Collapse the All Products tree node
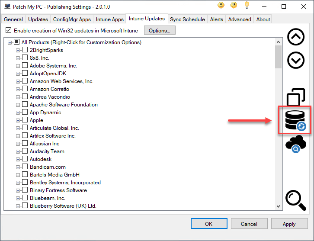314x241 pixels. coord(10,42)
